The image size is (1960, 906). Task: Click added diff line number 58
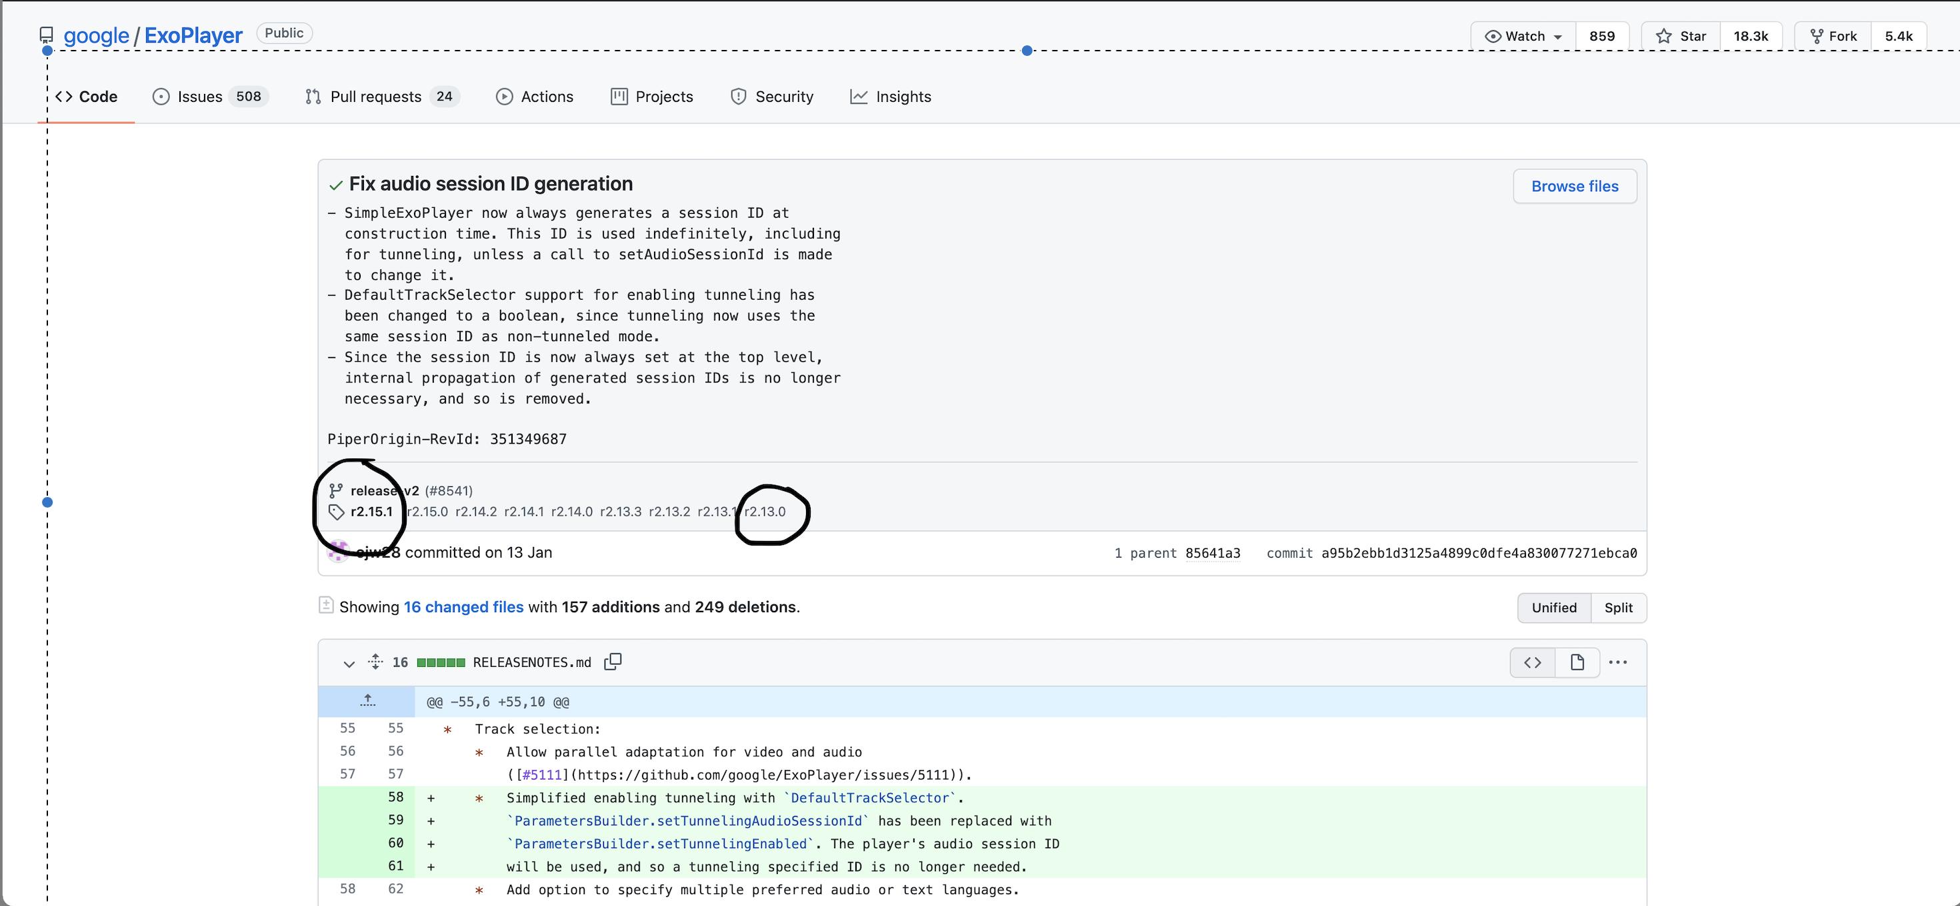[395, 797]
